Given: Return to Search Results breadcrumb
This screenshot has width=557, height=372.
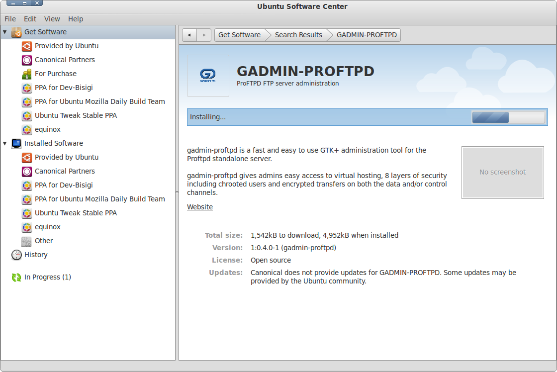Looking at the screenshot, I should (298, 35).
